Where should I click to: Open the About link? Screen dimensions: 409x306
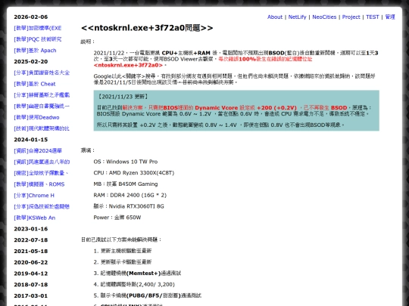coord(275,17)
